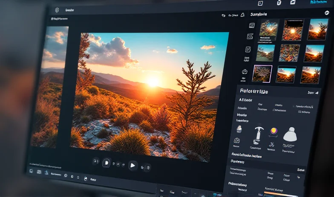Open the Sarr dropdown beside the Referorrlide heading

(313, 93)
